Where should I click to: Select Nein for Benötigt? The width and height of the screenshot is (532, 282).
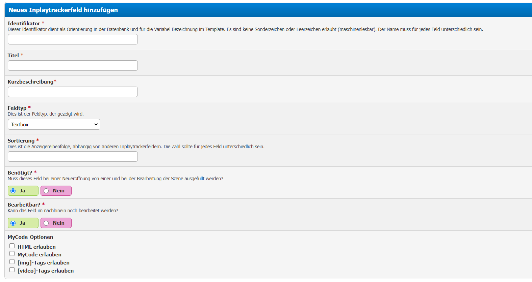[x=46, y=191]
